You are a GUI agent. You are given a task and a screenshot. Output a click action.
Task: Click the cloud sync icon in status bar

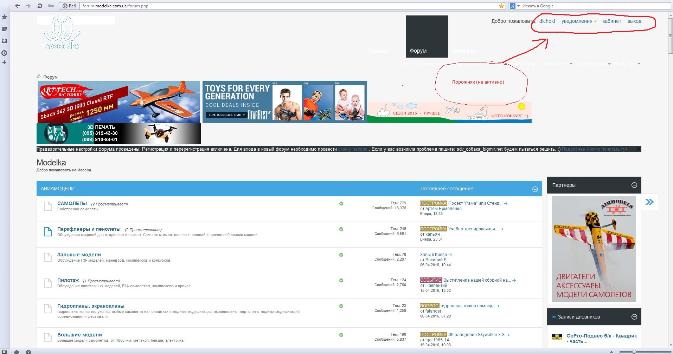click(17, 352)
